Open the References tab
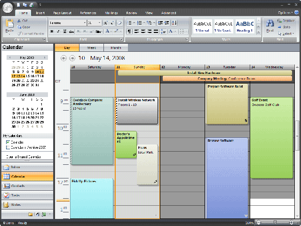 88,13
